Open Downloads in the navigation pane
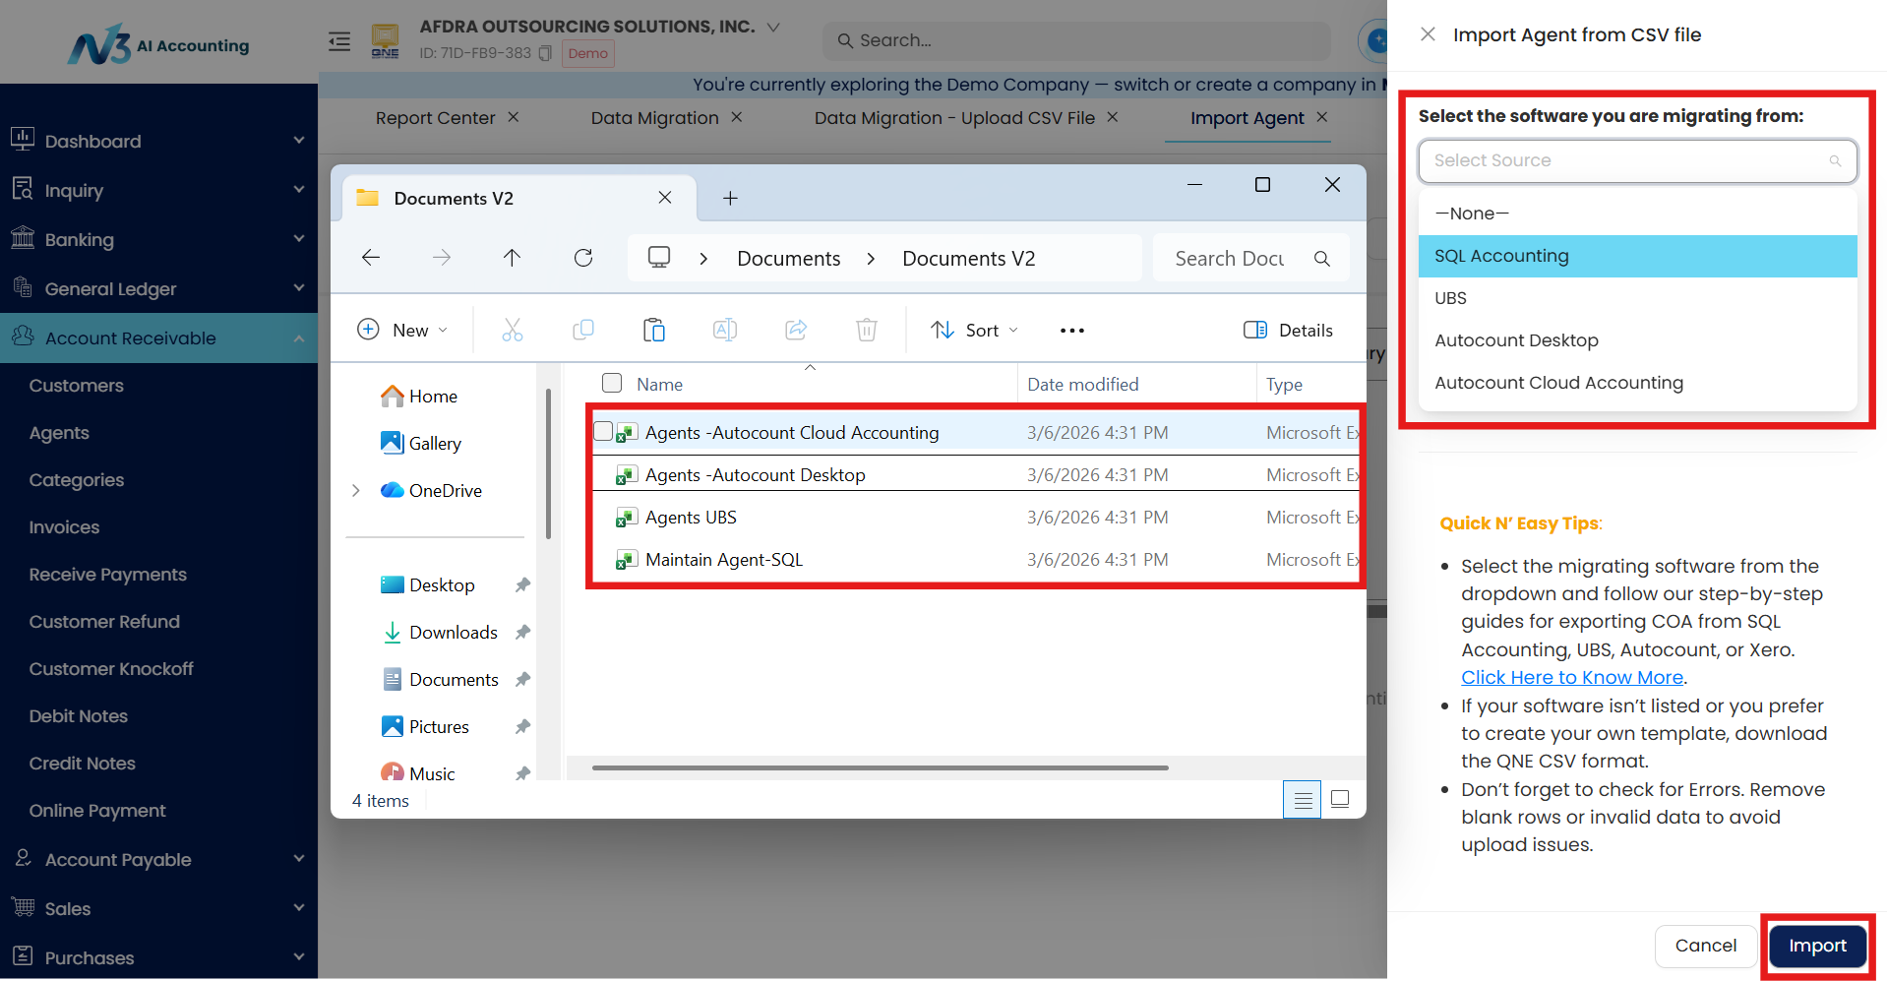Viewport: 1887px width, 981px height. tap(454, 632)
